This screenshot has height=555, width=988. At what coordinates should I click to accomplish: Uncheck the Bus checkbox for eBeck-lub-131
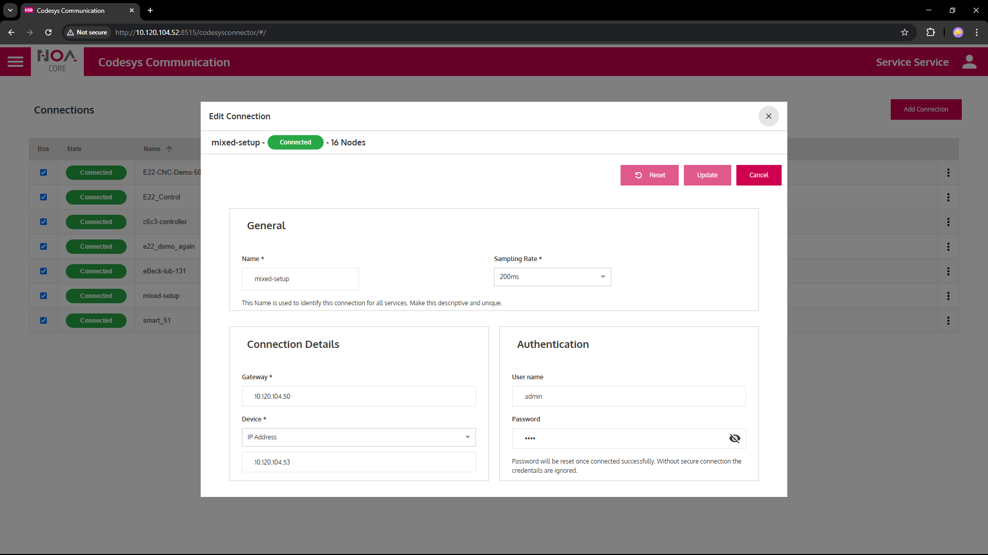[x=44, y=271]
